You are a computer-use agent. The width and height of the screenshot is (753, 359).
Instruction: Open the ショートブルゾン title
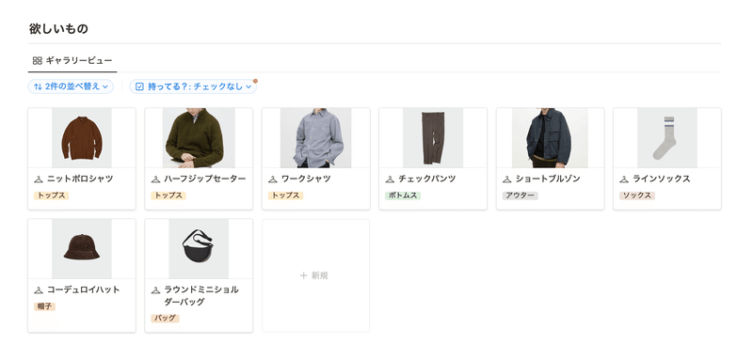[548, 179]
